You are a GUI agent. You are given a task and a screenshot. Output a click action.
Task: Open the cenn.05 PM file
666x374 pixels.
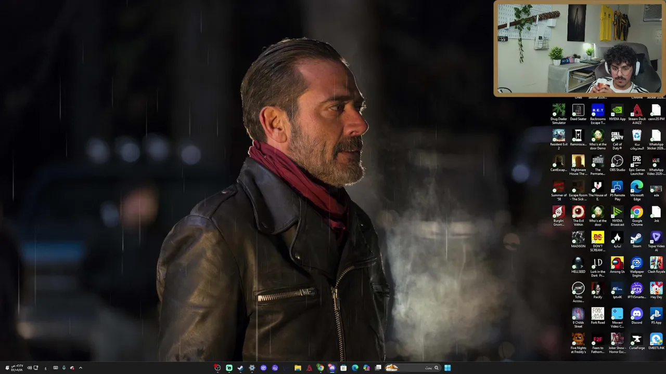pos(656,112)
